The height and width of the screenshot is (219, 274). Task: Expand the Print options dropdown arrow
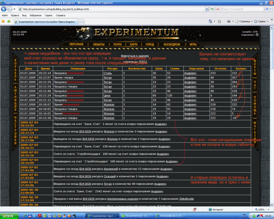coord(233,21)
